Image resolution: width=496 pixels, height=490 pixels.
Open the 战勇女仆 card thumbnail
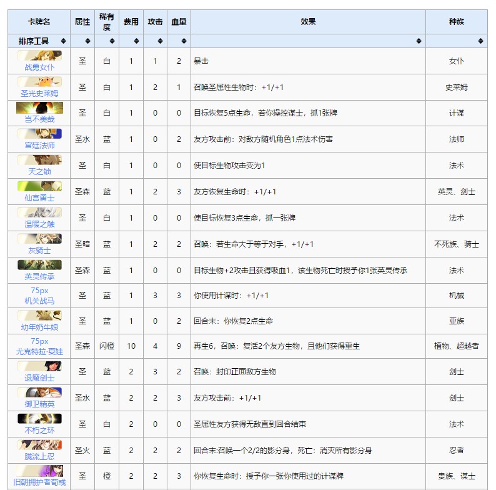pos(39,56)
